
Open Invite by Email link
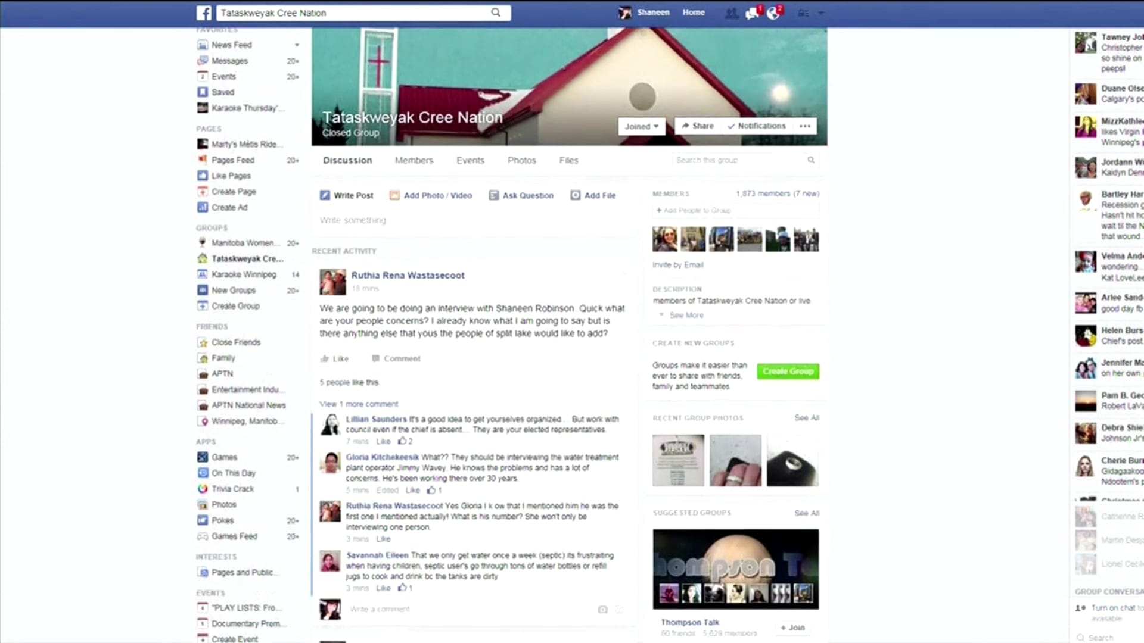pos(677,265)
